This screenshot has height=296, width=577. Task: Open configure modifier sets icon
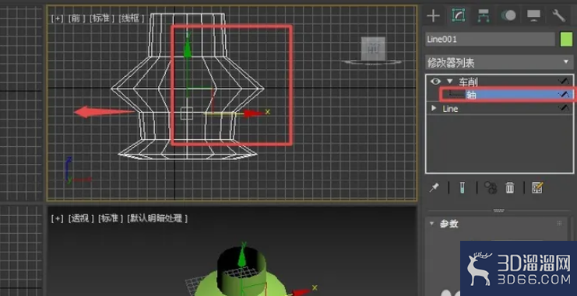(537, 188)
